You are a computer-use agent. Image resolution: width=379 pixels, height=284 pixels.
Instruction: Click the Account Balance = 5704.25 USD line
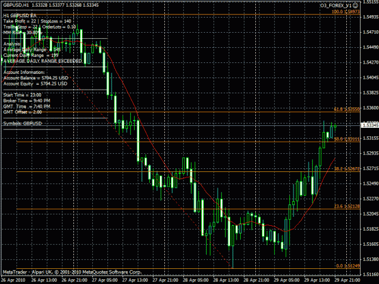click(x=36, y=78)
